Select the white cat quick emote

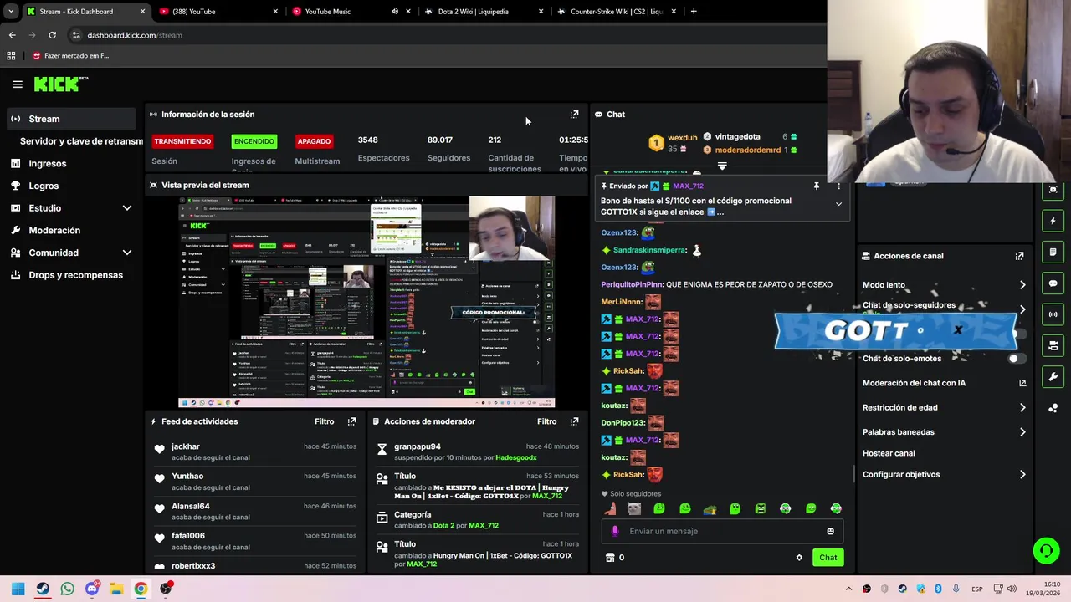(x=634, y=508)
